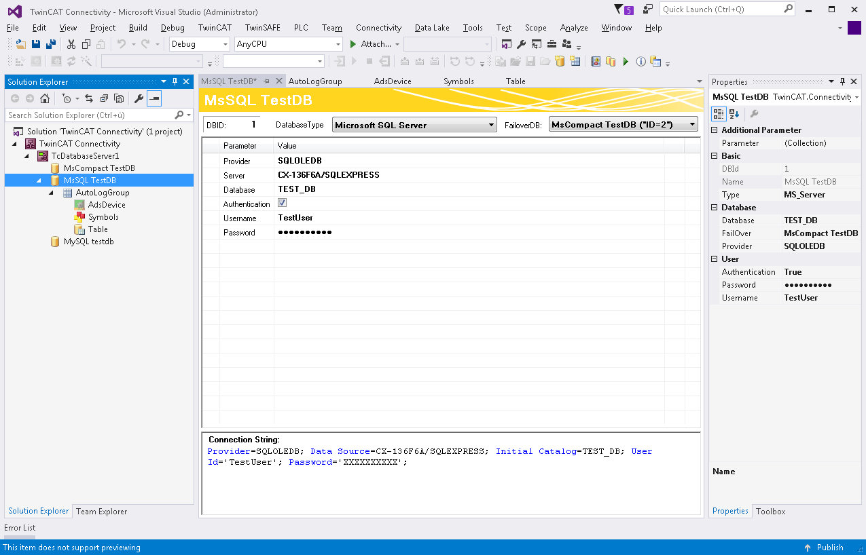
Task: Collapse the AutoLogGroup tree node
Action: point(52,193)
